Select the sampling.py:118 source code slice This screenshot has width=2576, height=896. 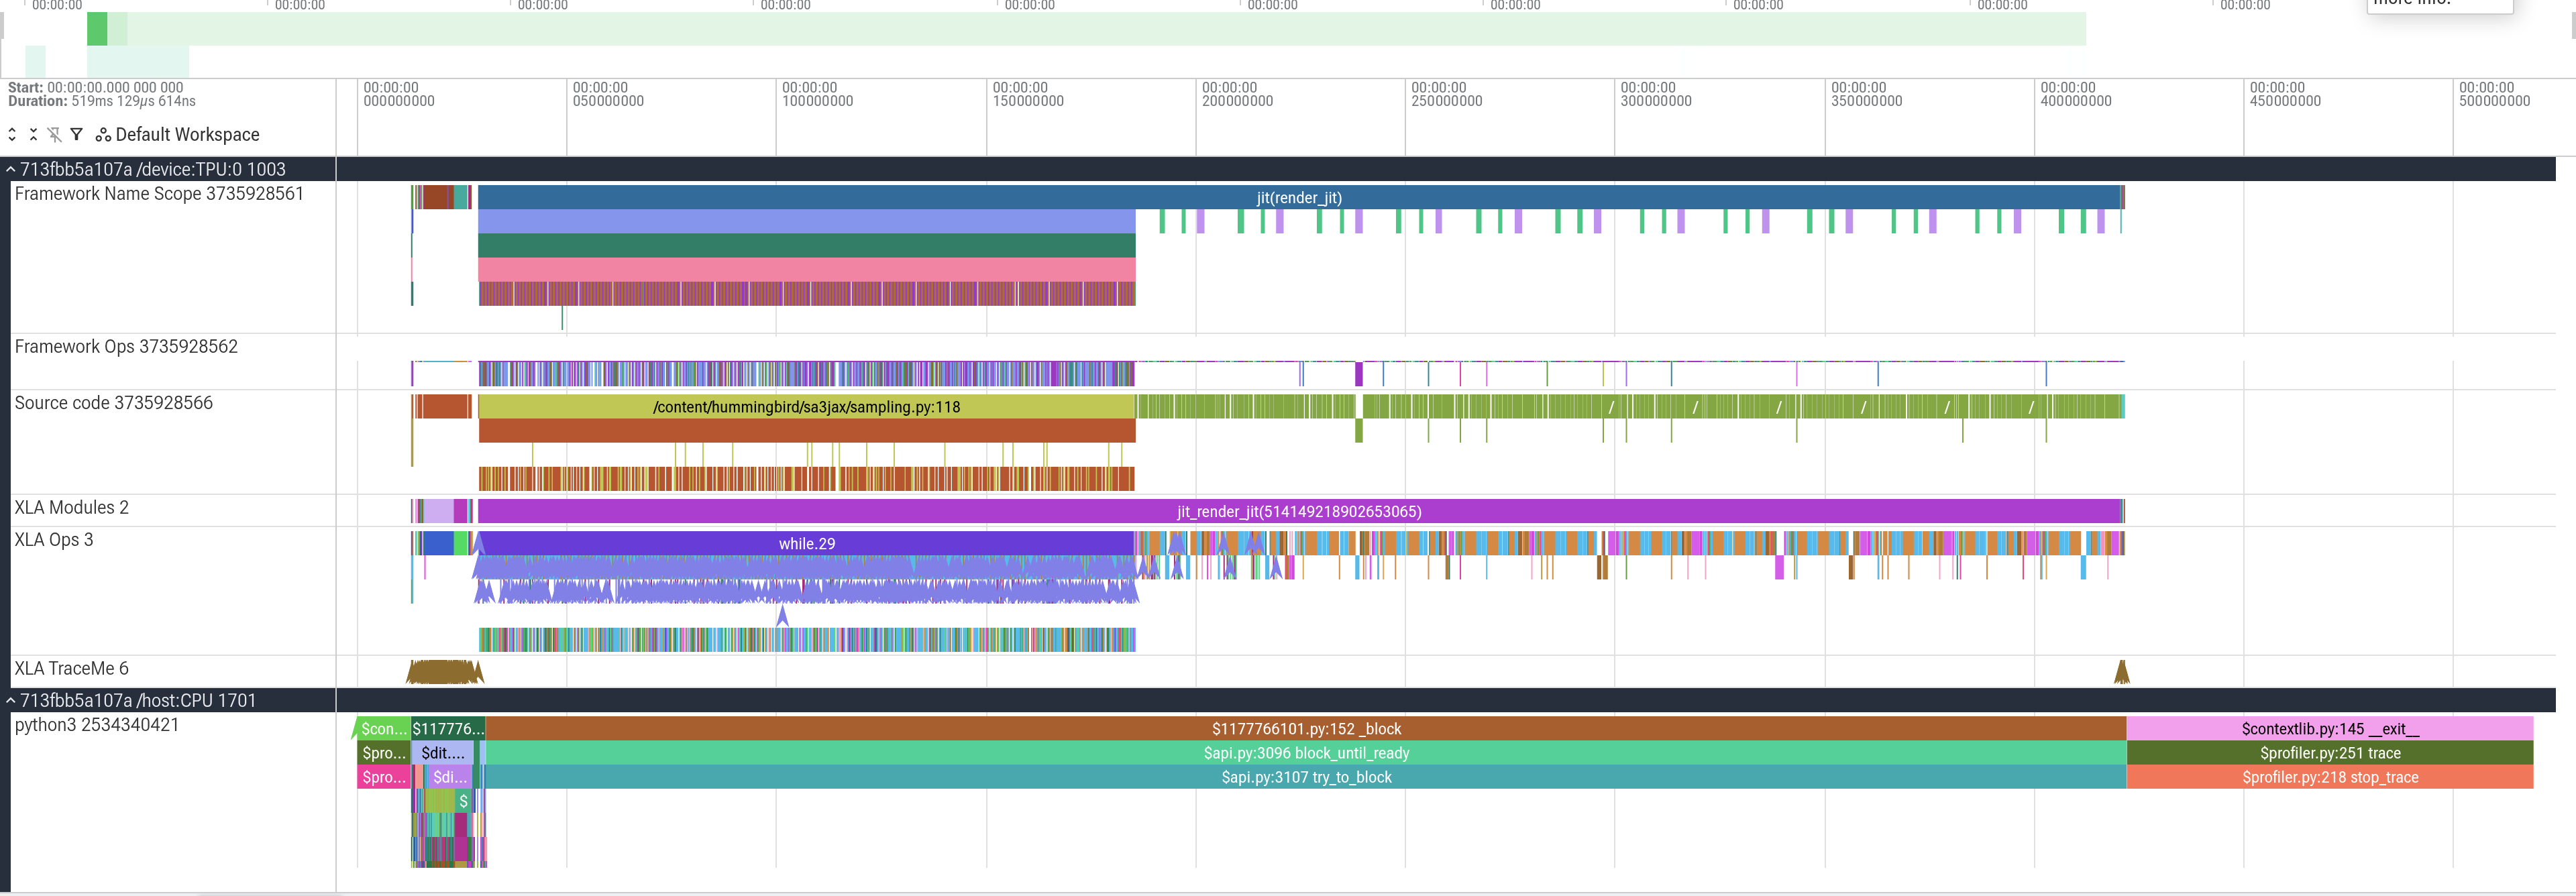806,406
